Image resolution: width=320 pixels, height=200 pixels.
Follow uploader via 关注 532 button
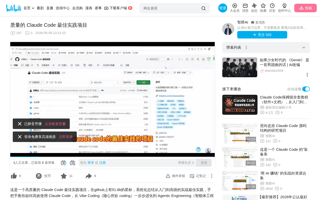point(262,35)
